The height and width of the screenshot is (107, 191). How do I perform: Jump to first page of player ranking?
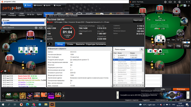point(114,86)
